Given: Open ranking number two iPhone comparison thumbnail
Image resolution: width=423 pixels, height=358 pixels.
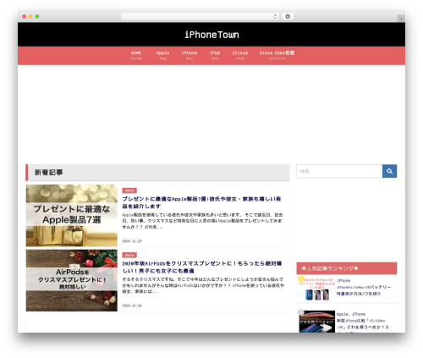Looking at the screenshot, I should [x=316, y=322].
